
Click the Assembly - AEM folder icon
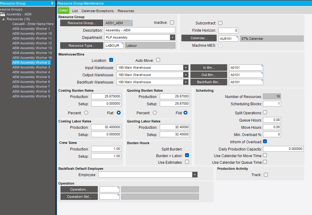click(3, 14)
